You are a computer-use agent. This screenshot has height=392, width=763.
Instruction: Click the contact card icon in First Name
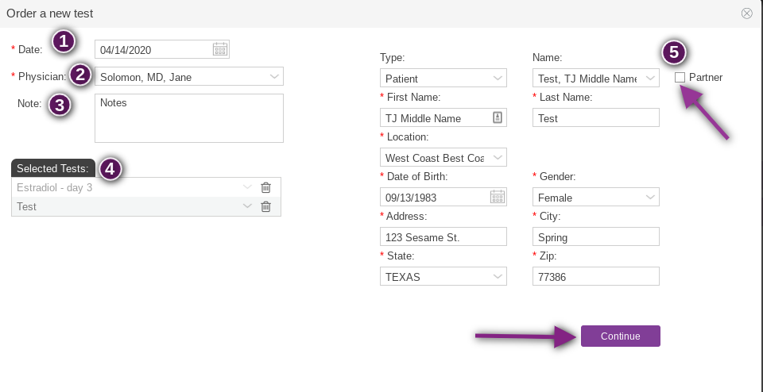[498, 117]
